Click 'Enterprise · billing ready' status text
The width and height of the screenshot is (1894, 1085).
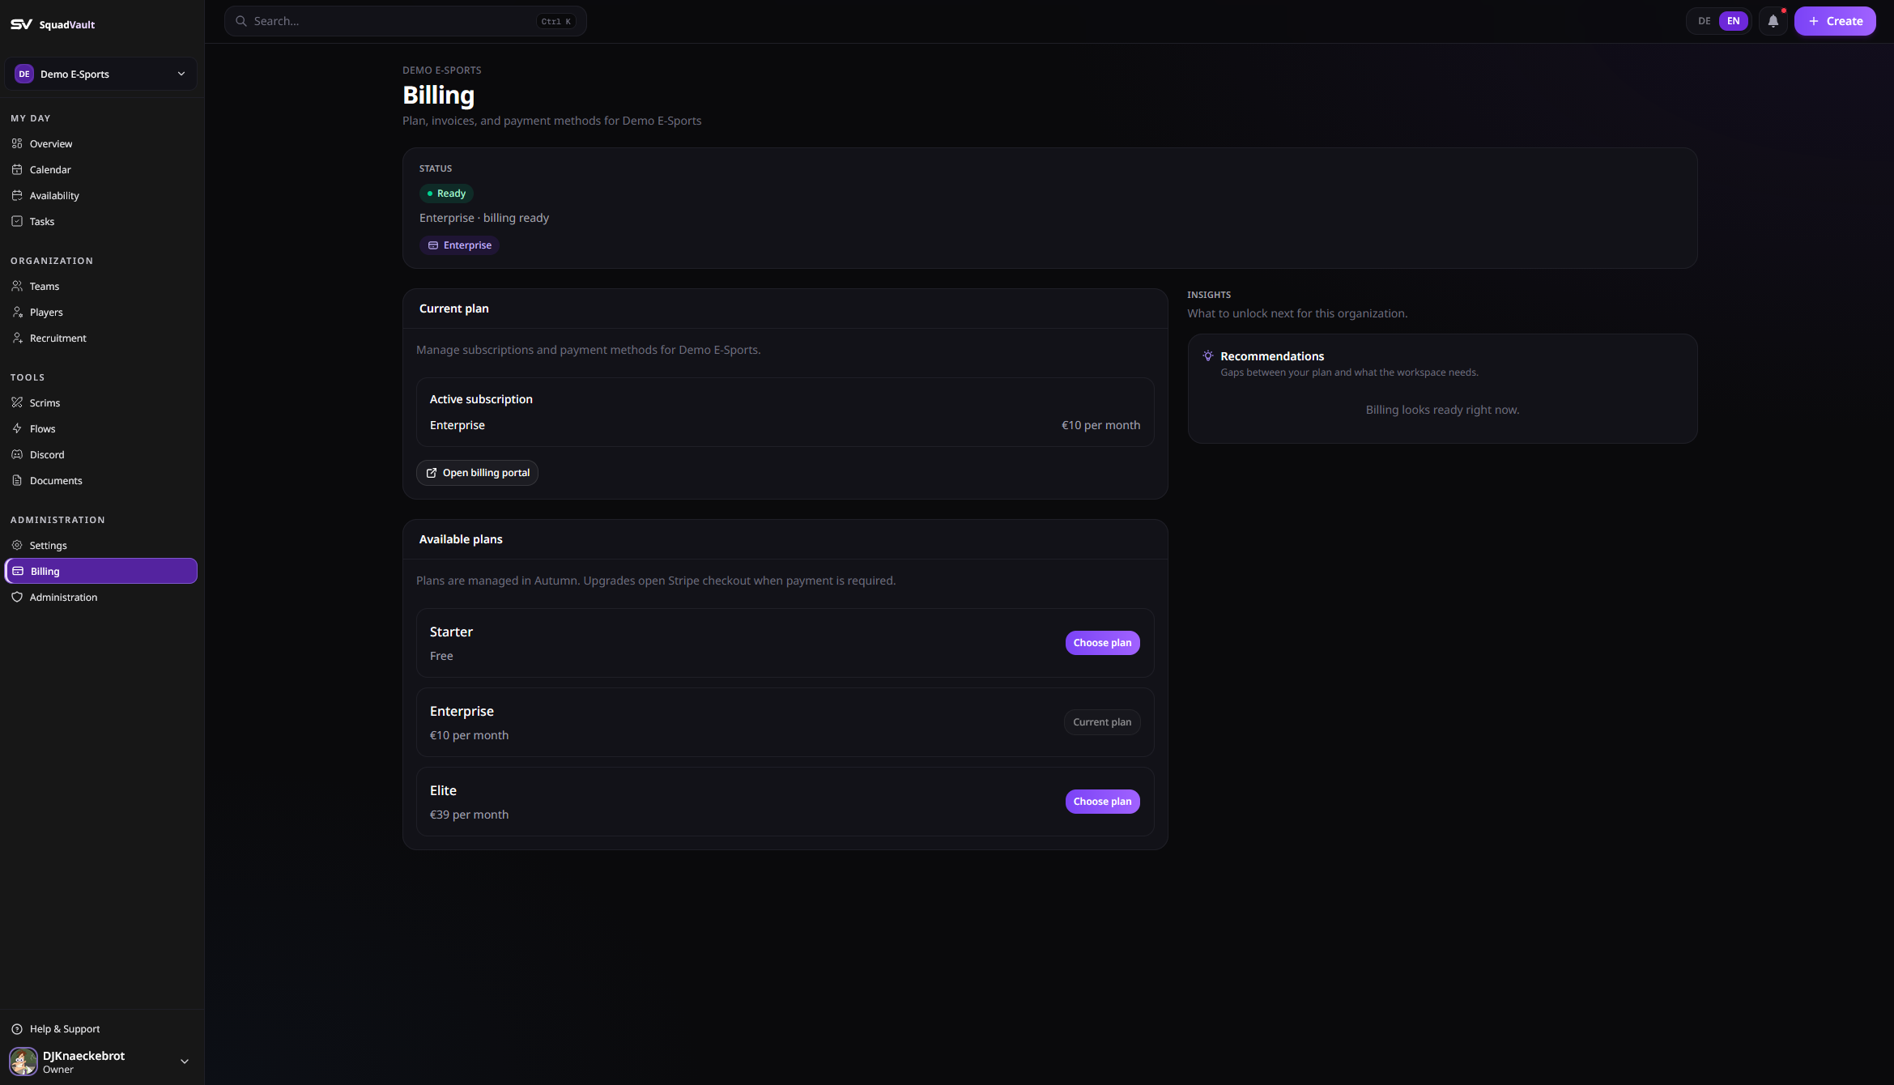[484, 218]
